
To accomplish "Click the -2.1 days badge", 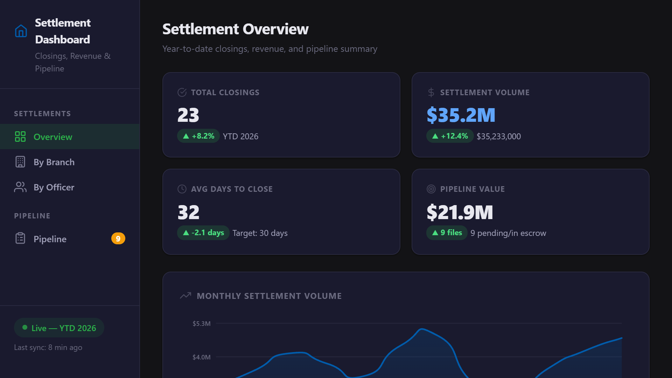I will pyautogui.click(x=203, y=232).
